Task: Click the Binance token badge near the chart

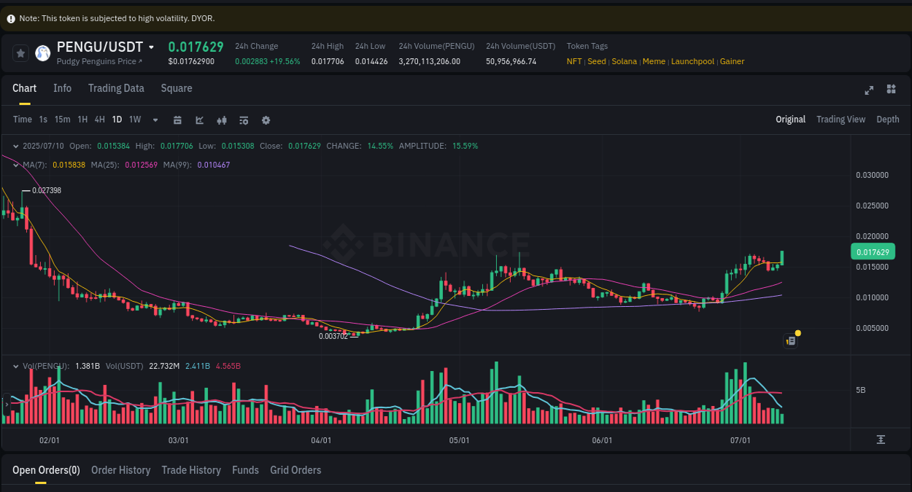Action: pyautogui.click(x=790, y=340)
